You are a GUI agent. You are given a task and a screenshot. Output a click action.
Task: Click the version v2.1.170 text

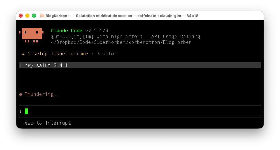coord(97,31)
